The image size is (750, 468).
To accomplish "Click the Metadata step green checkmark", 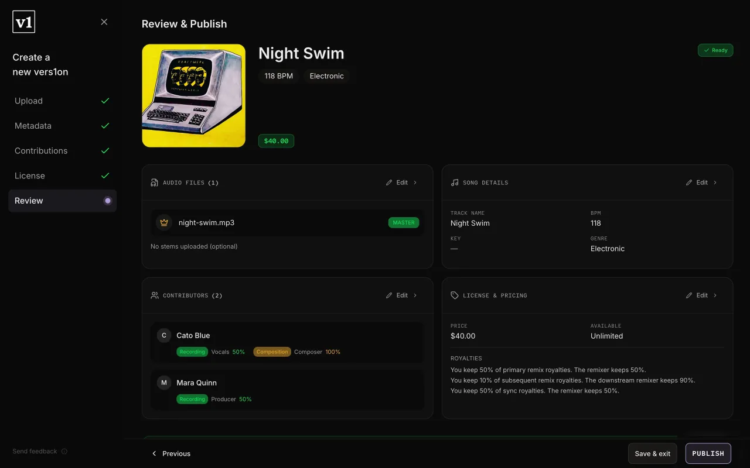I will click(105, 126).
